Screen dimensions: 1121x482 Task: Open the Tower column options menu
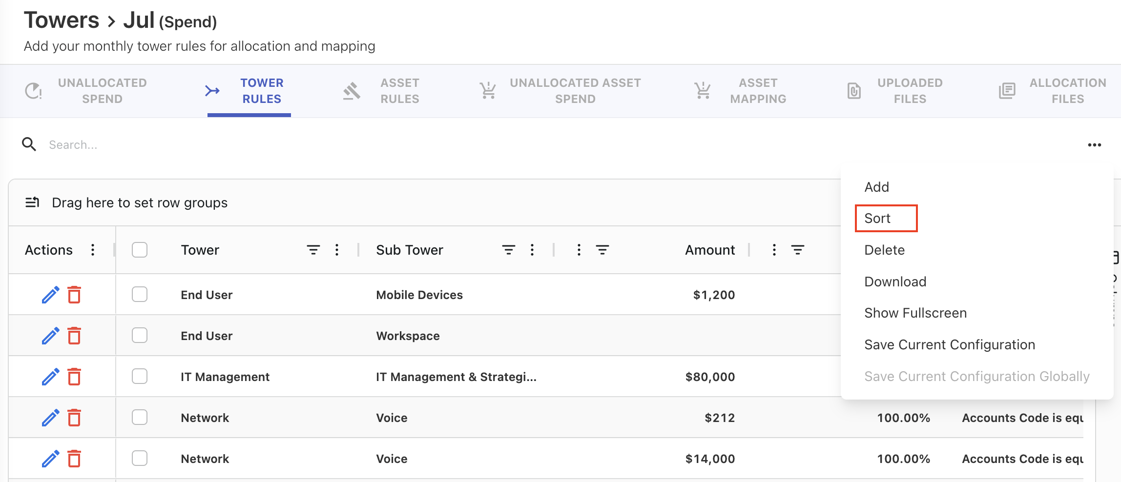pyautogui.click(x=337, y=250)
